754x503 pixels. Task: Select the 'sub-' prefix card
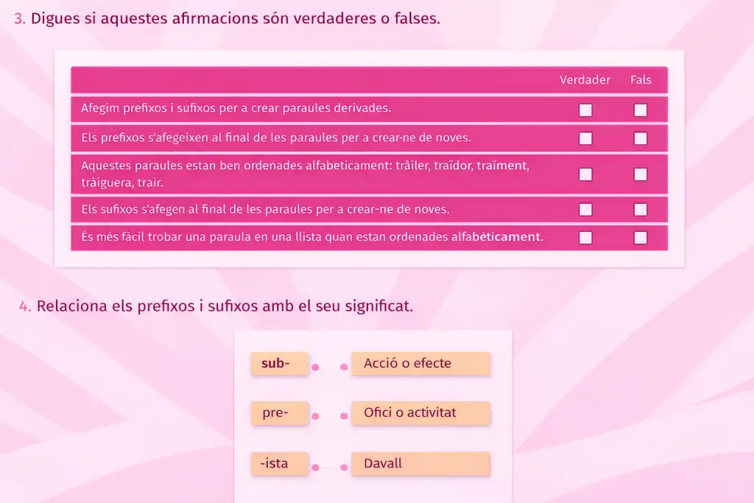279,364
